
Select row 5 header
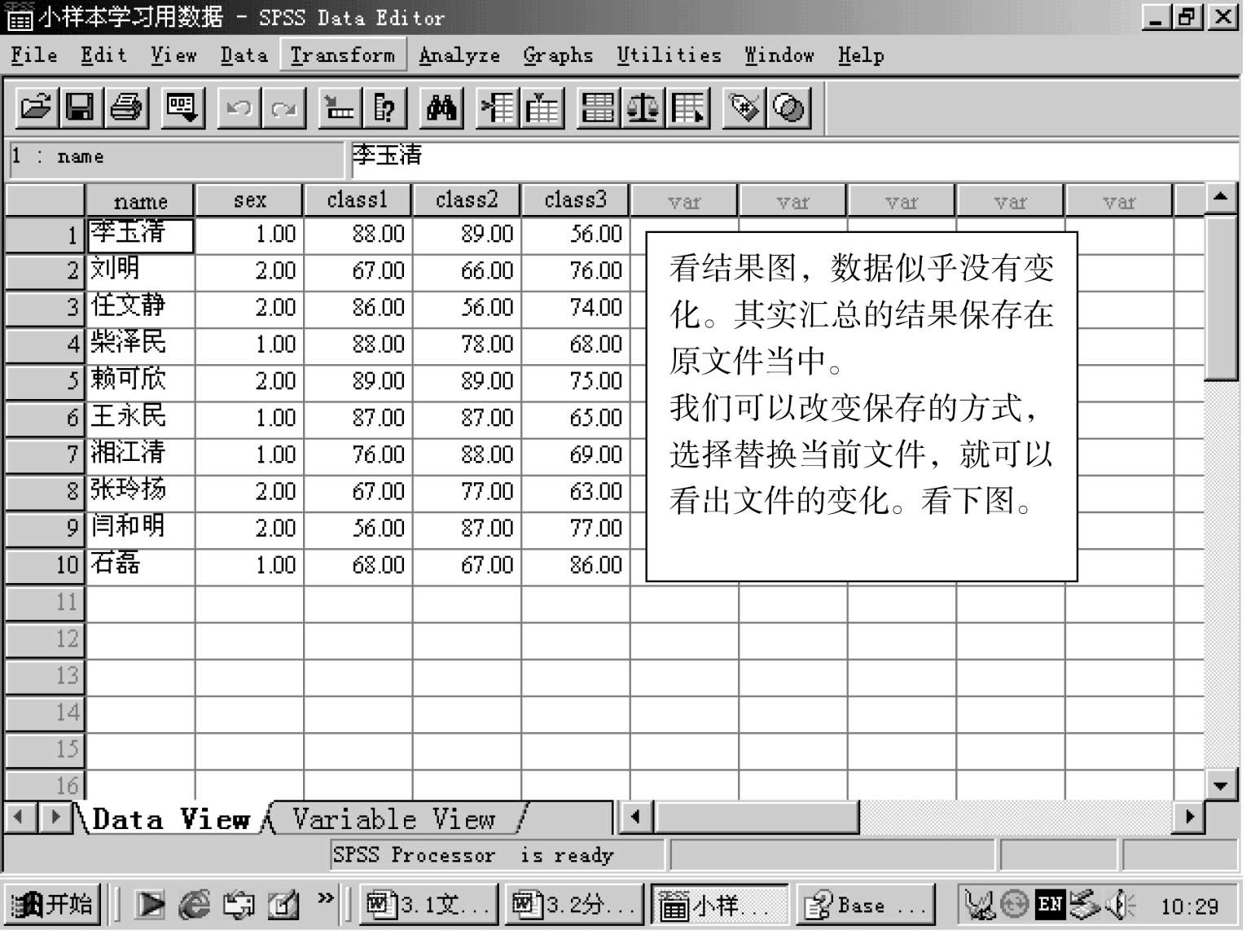pos(45,381)
